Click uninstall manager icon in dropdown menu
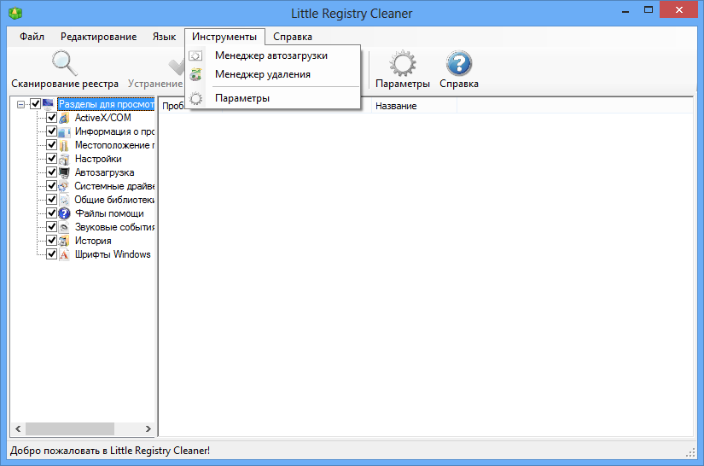The width and height of the screenshot is (704, 466). pyautogui.click(x=195, y=74)
